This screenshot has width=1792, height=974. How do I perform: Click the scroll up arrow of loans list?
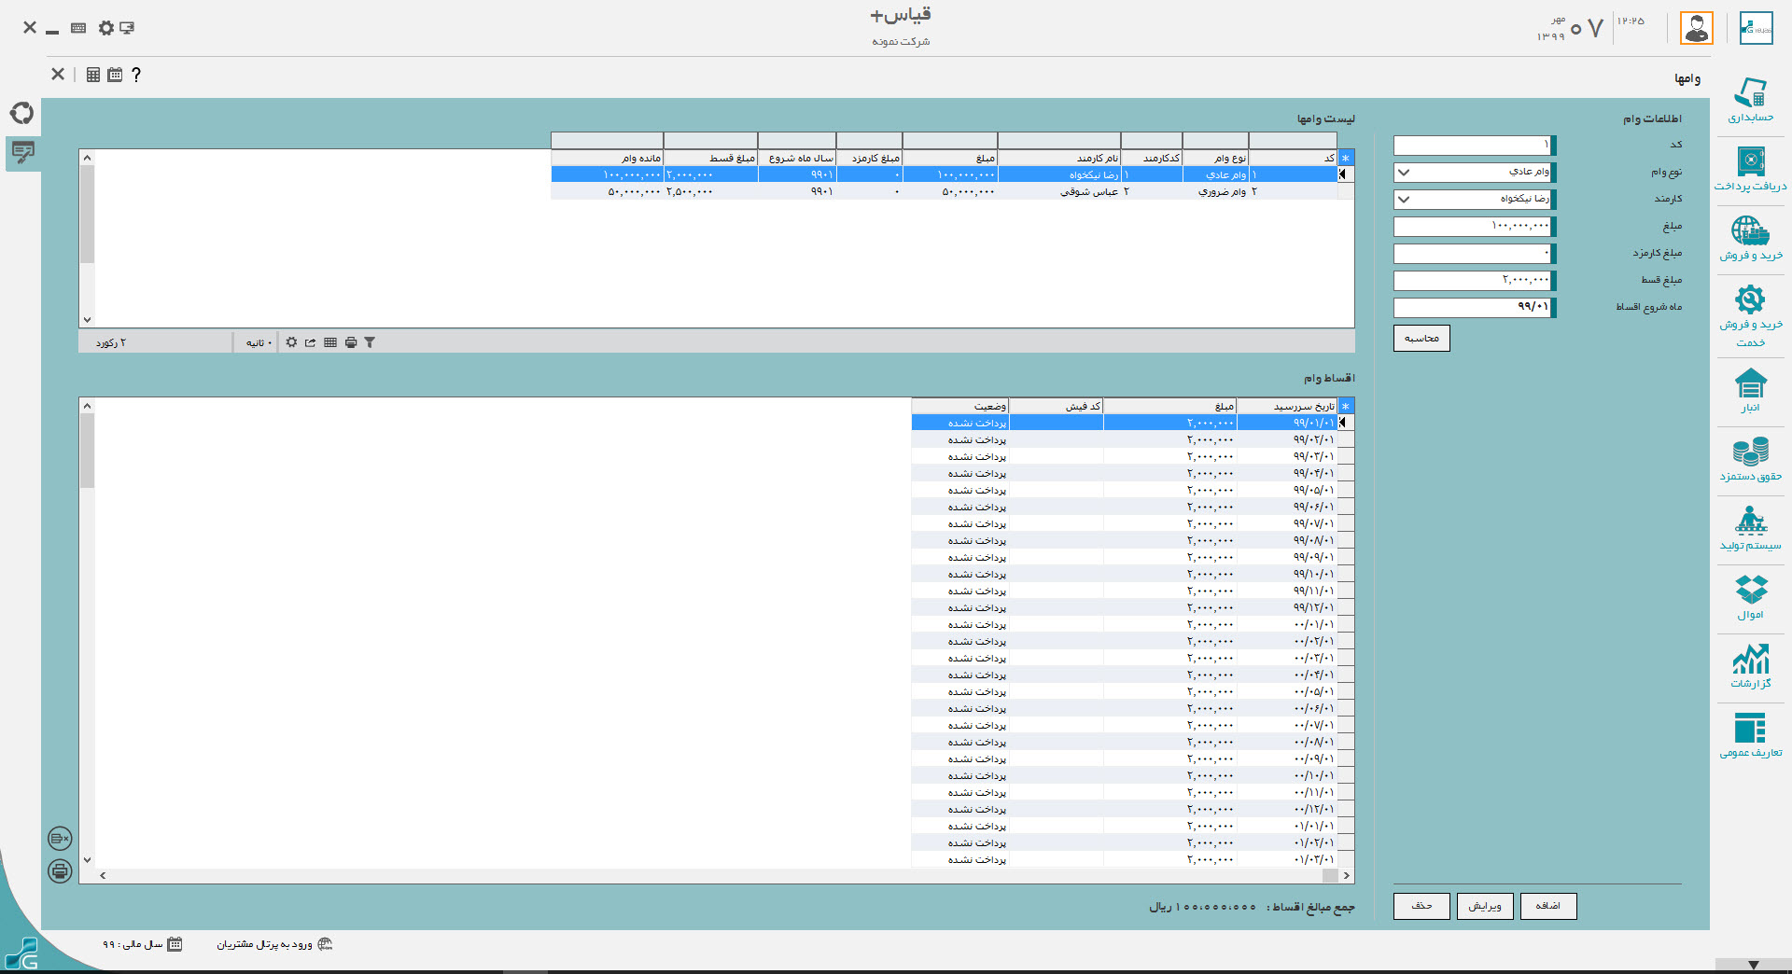tap(87, 157)
